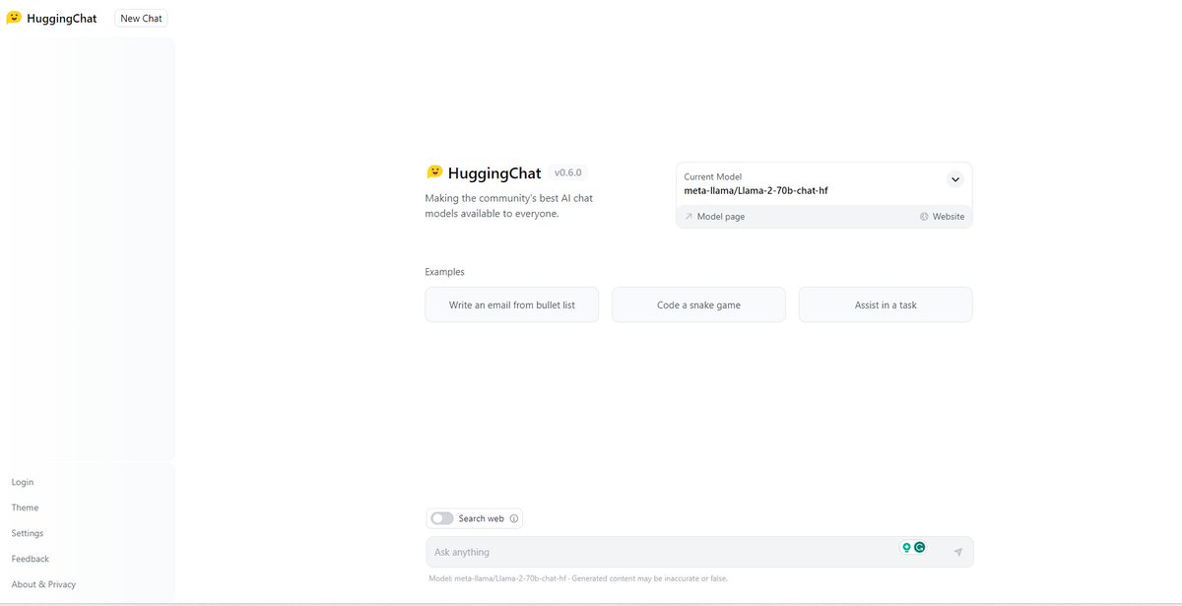The width and height of the screenshot is (1182, 606).
Task: Click the green lightbulb extension icon
Action: pyautogui.click(x=907, y=548)
